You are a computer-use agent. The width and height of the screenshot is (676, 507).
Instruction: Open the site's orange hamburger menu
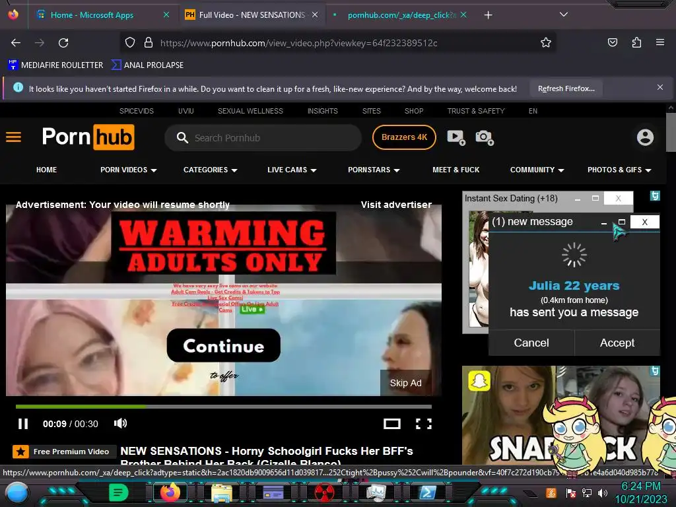(x=13, y=137)
